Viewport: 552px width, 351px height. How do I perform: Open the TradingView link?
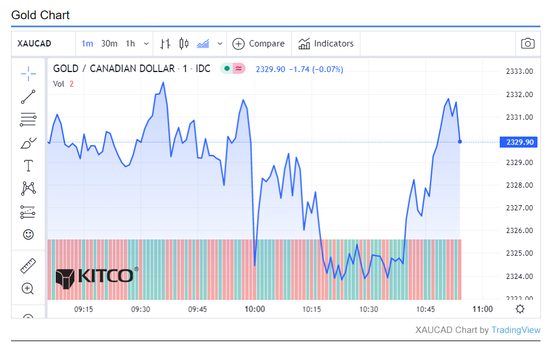(x=515, y=330)
